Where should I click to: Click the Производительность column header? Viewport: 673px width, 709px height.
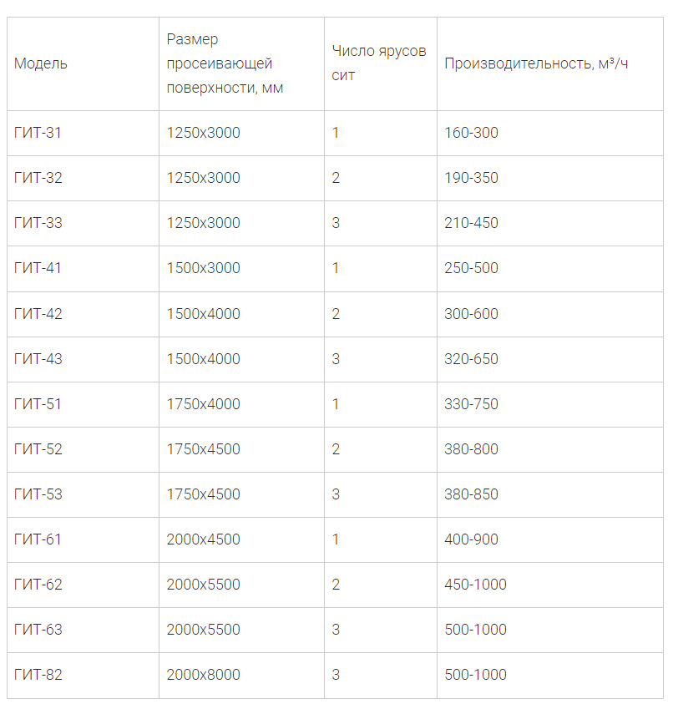click(536, 63)
